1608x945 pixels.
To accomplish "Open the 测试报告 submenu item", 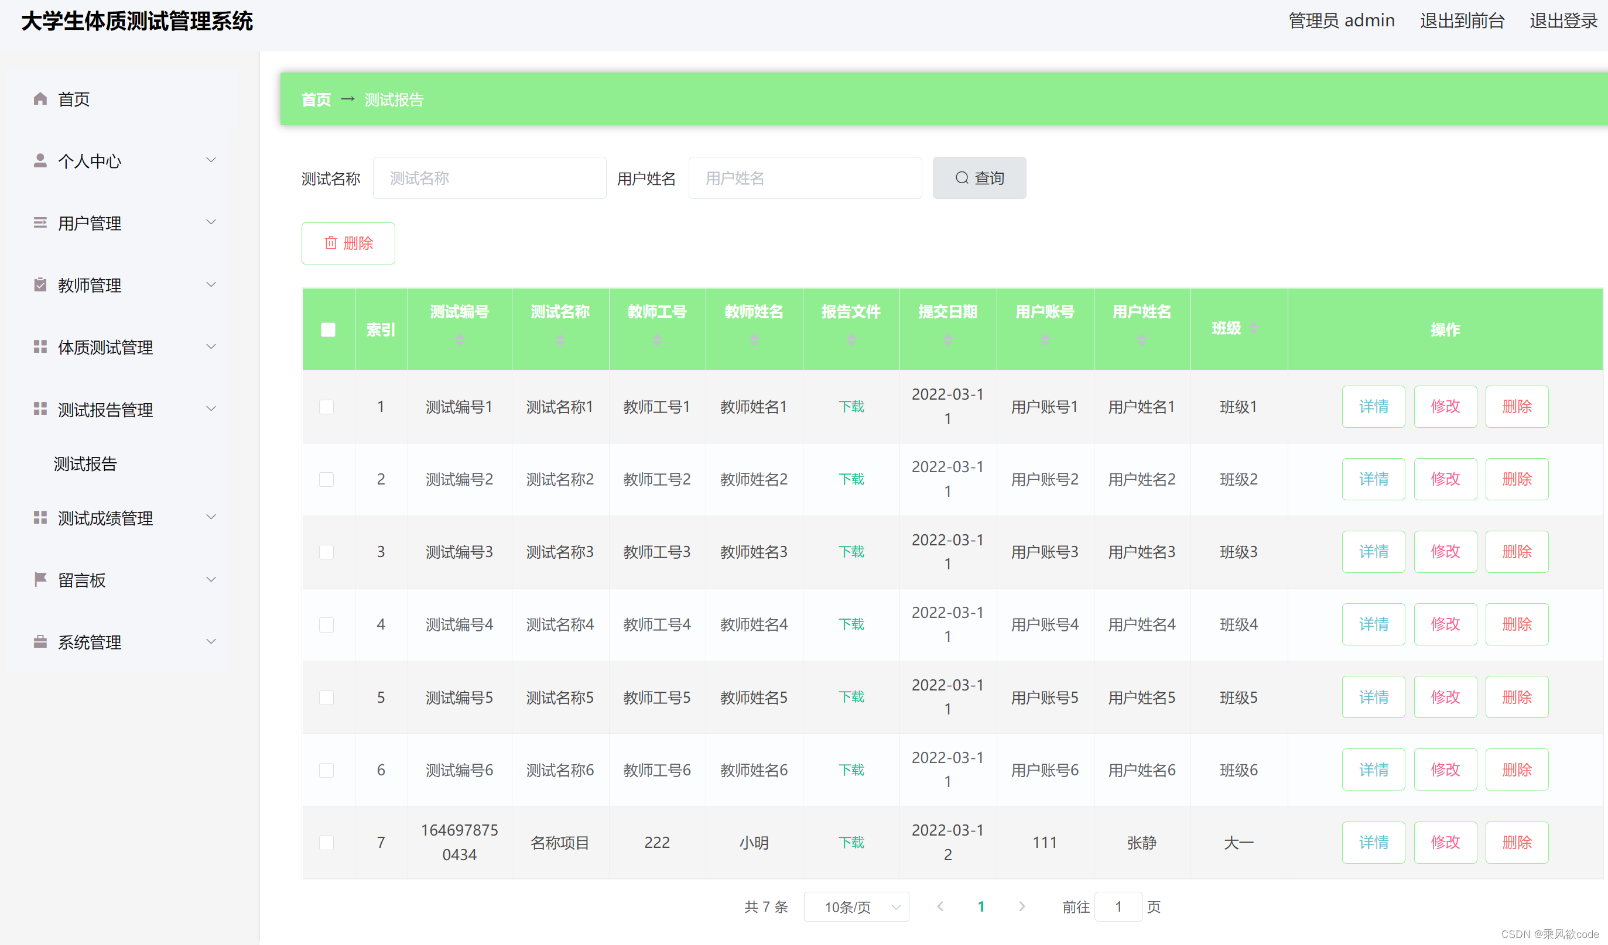I will point(85,463).
